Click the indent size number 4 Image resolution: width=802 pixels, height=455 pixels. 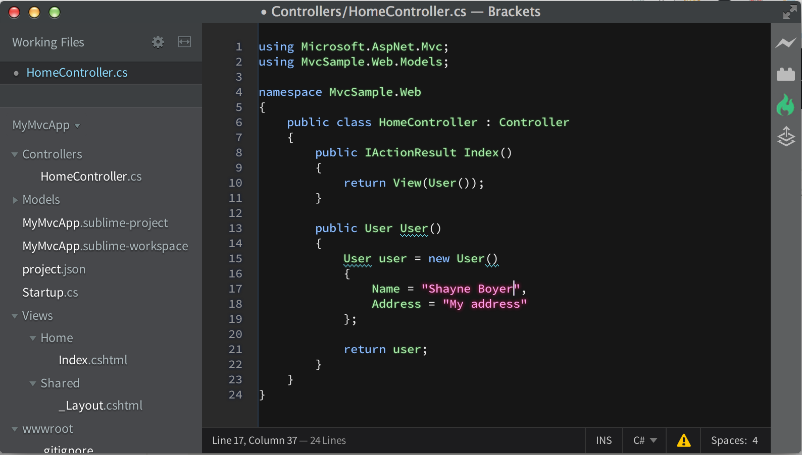[755, 440]
